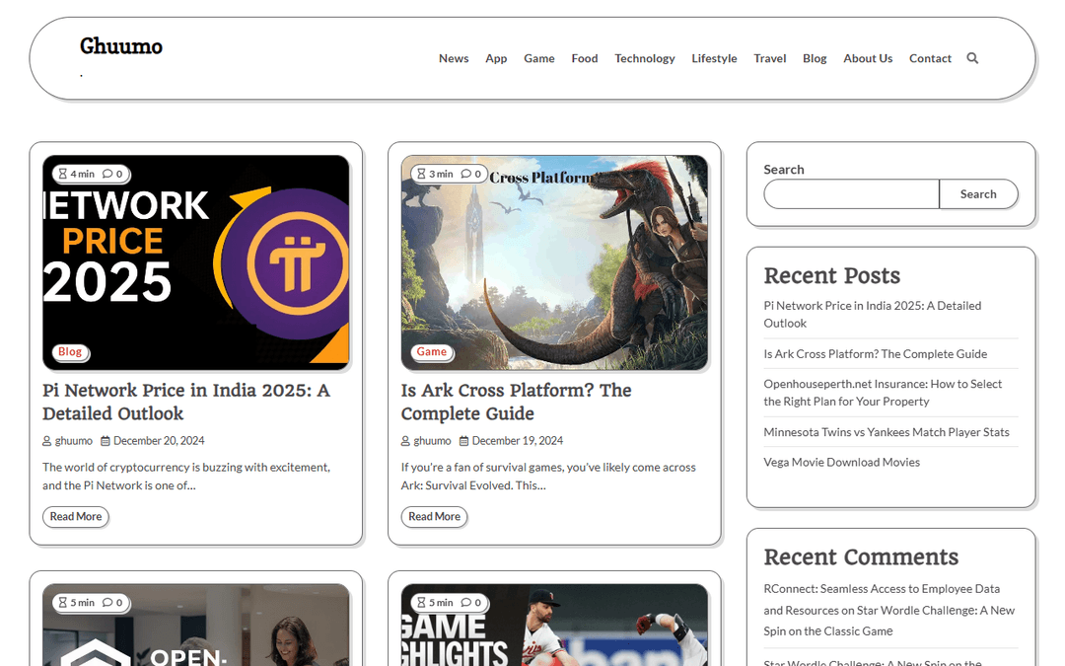The image size is (1065, 666).
Task: Open the Contact page
Action: coord(930,58)
